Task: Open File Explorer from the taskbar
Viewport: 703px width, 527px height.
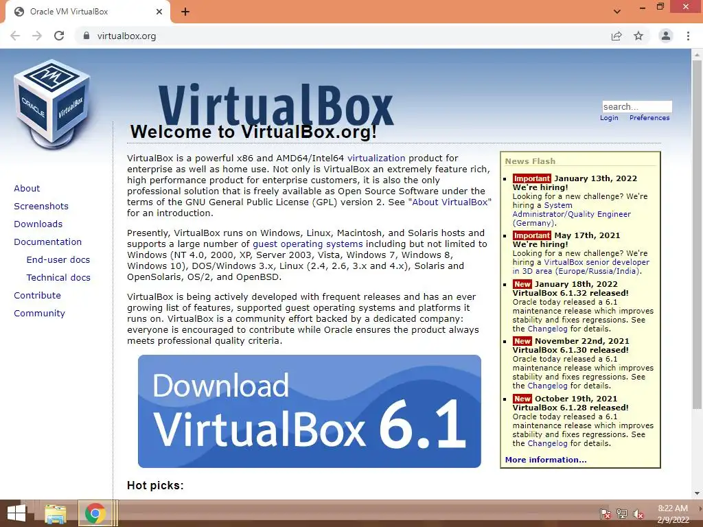Action: click(x=56, y=513)
